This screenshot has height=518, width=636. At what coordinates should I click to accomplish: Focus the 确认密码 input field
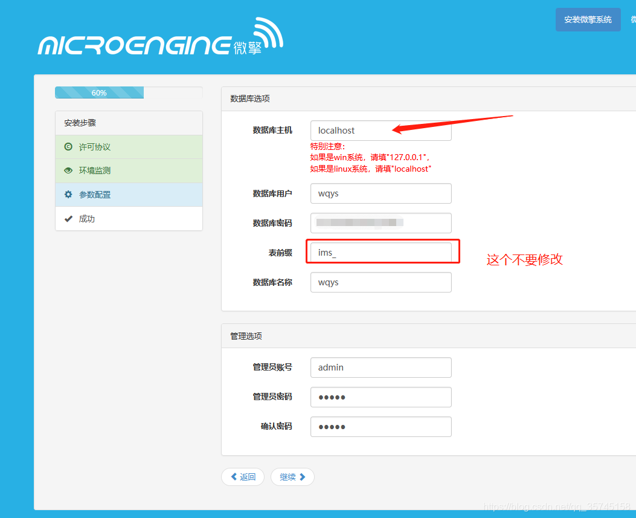coord(381,427)
